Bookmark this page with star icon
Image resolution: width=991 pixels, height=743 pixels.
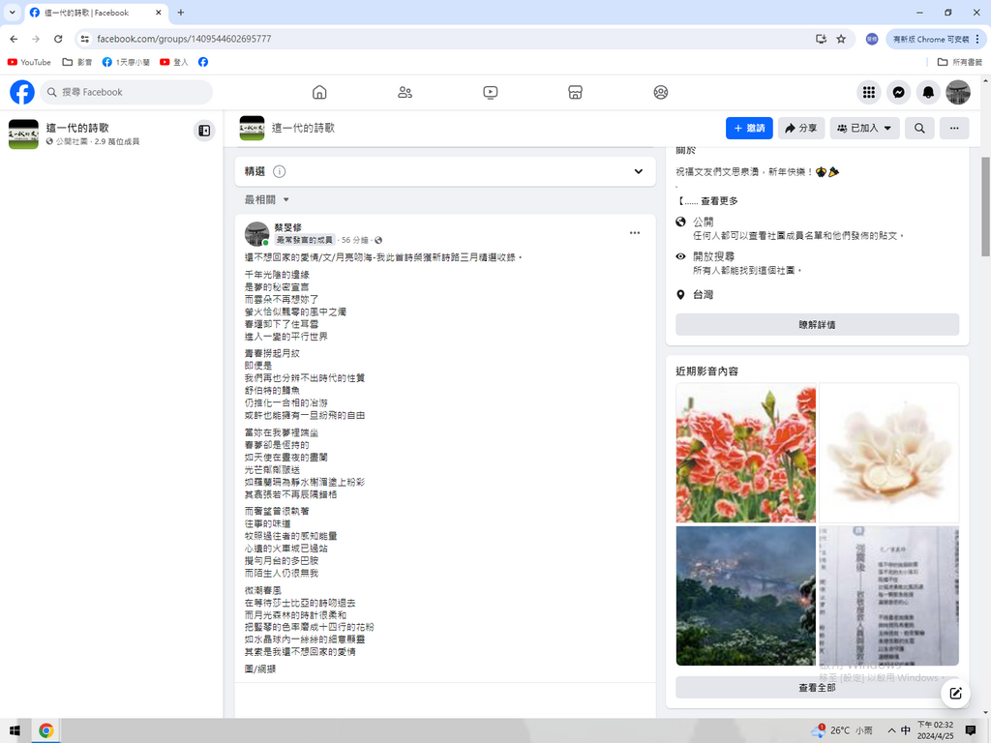[841, 39]
